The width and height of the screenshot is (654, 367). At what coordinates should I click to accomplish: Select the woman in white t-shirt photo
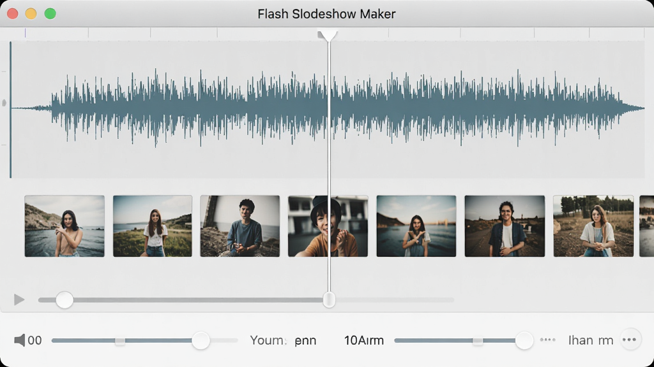153,226
